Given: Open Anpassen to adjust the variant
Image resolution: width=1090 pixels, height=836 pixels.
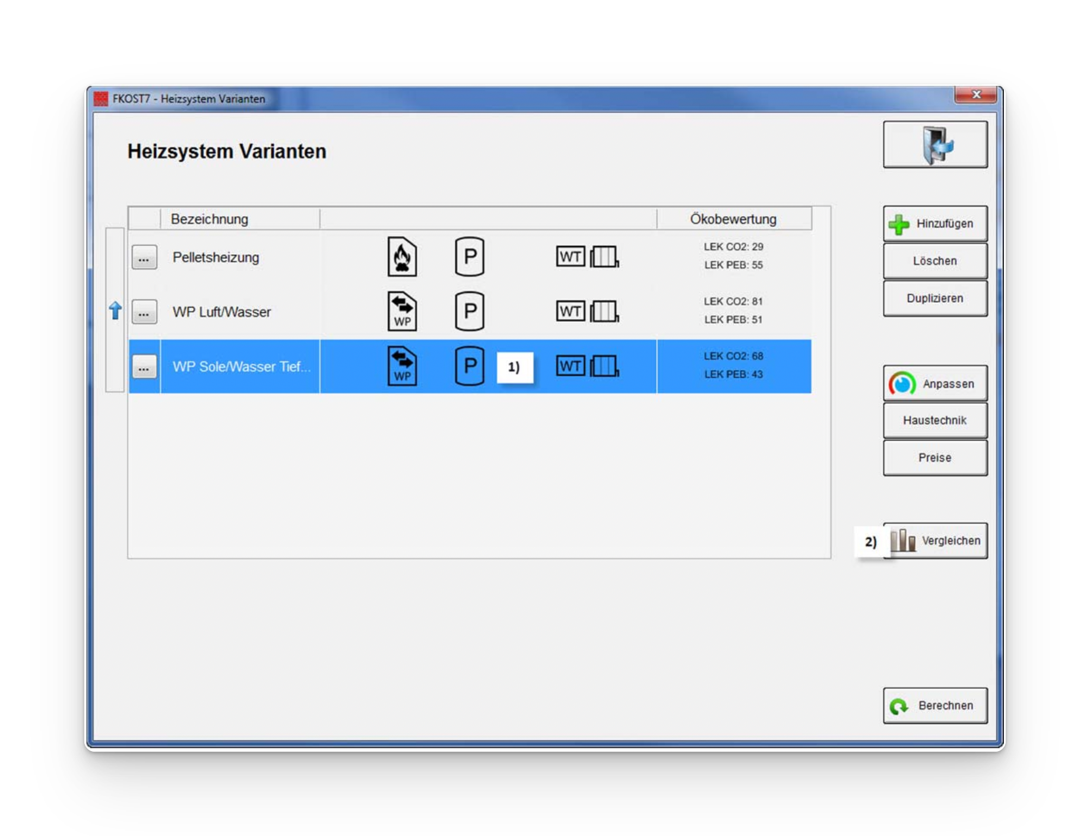Looking at the screenshot, I should [934, 384].
